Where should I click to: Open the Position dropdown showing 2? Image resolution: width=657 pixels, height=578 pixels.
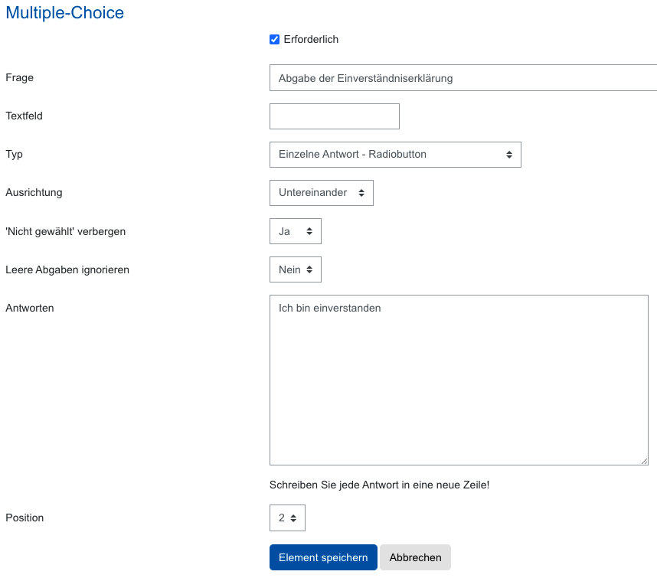(287, 518)
